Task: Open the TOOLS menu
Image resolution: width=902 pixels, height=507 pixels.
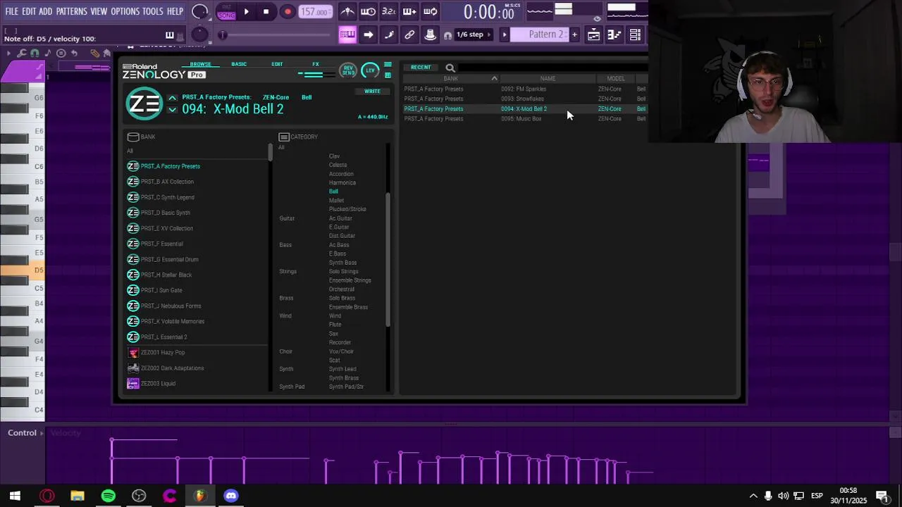Action: pyautogui.click(x=153, y=11)
